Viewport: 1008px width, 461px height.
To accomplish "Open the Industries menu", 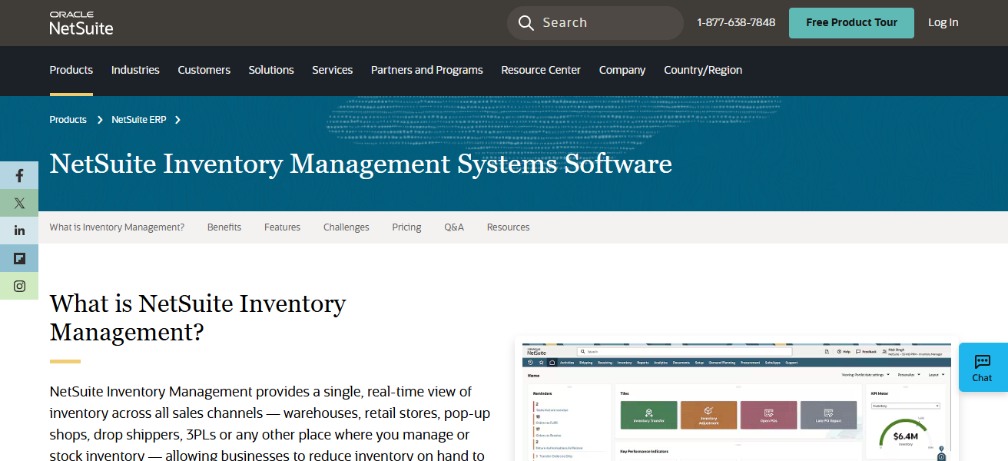I will 135,70.
